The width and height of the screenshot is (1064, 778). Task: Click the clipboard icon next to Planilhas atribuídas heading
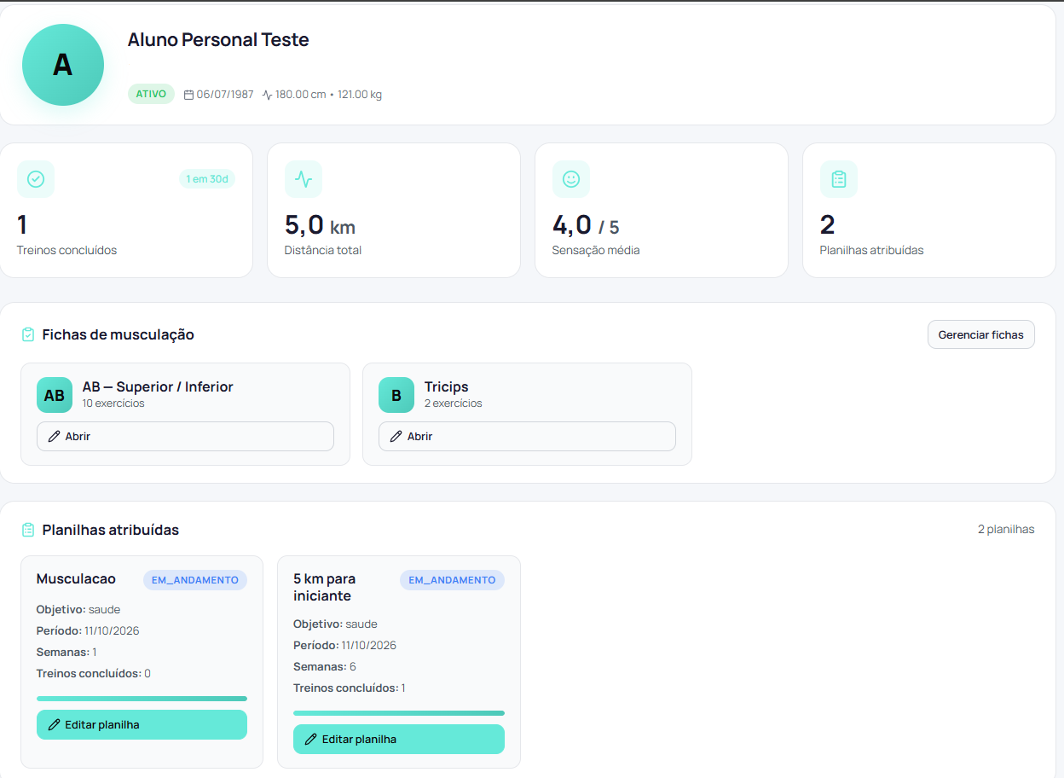[x=28, y=530]
